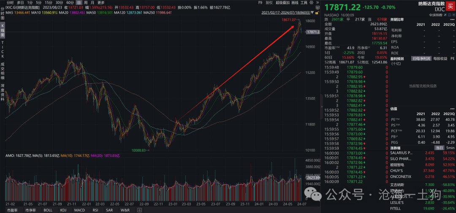Image resolution: width=456 pixels, height=213 pixels.
Task: Open chart settings gear icon
Action: coord(312,3)
